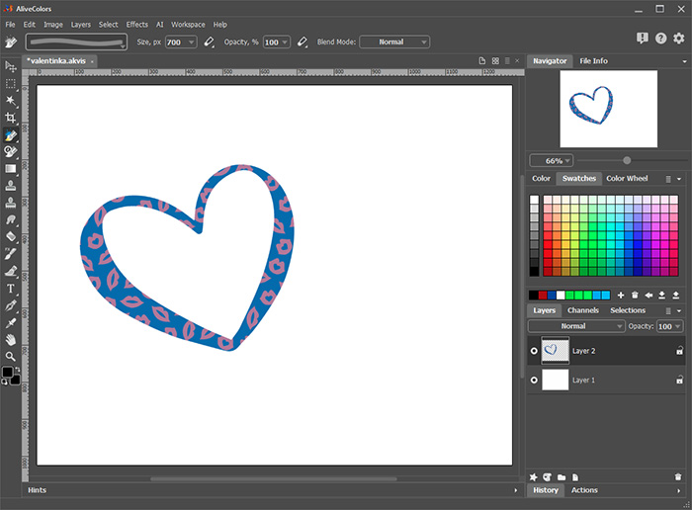Select the Crop tool
This screenshot has width=692, height=510.
tap(10, 118)
